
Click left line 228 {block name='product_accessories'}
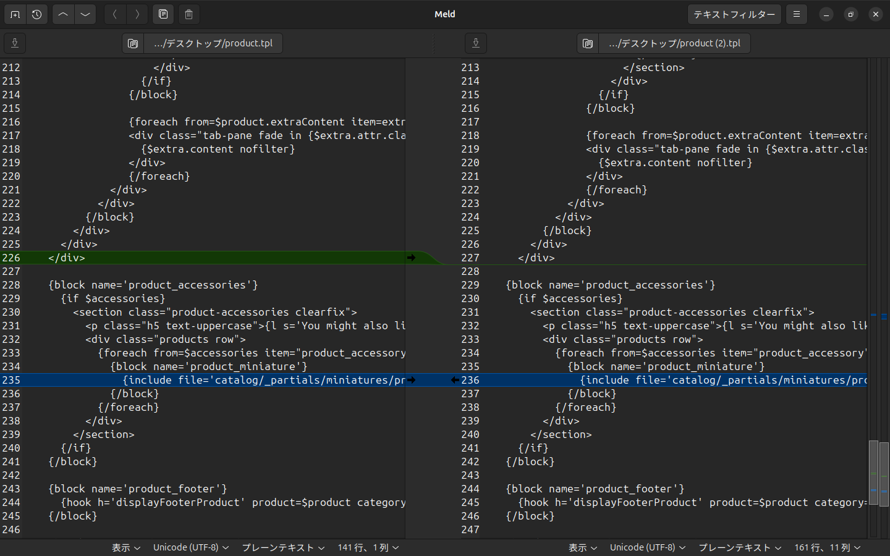click(153, 285)
